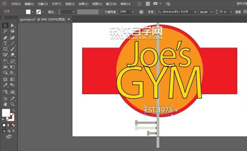
Task: Select the Slice tool
Action: (x=12, y=98)
